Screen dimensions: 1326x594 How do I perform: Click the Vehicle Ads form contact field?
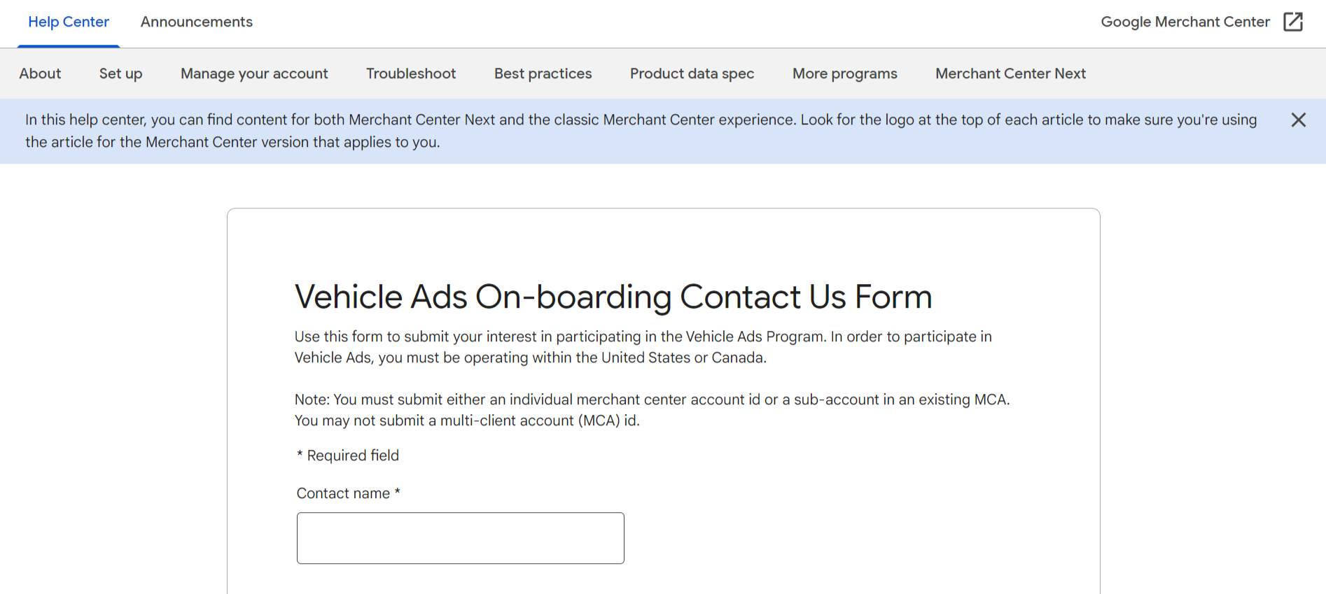click(460, 537)
